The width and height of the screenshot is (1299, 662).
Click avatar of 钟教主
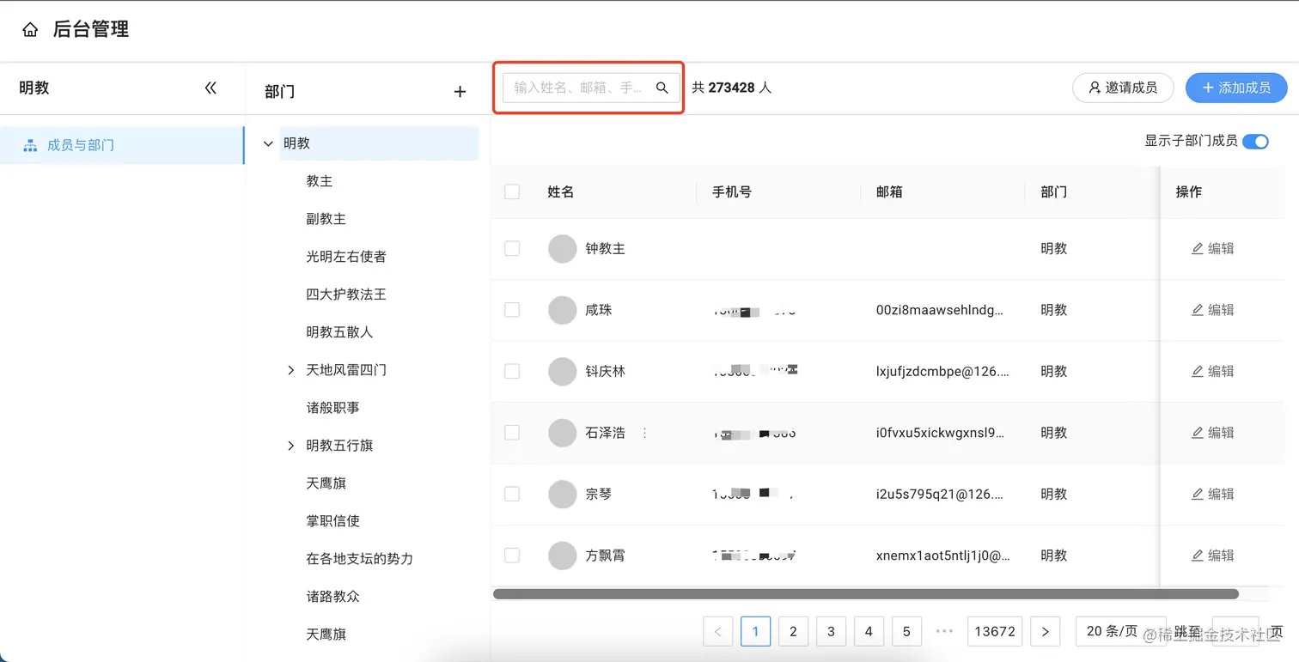563,249
